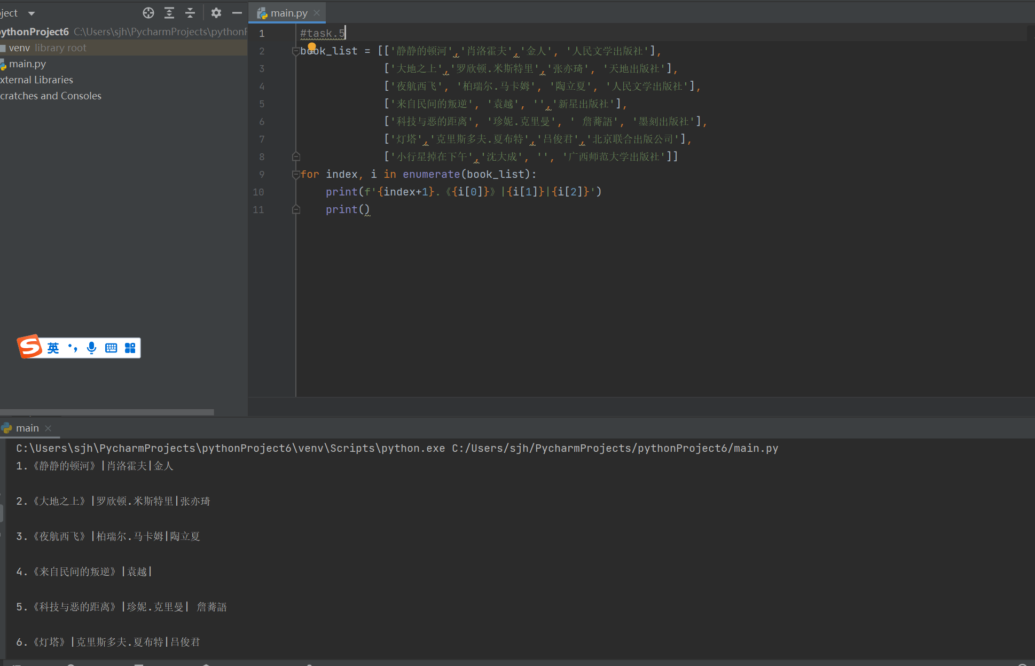Toggle Sogou Chinese/English mode button
1035x666 pixels.
[53, 348]
